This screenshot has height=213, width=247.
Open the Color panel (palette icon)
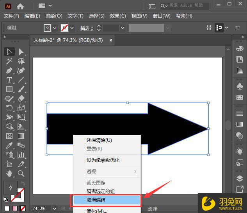pos(240,48)
